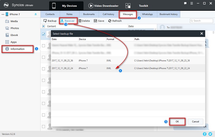
Task: Click the path ending 09_23_36
Action: [x=162, y=61]
